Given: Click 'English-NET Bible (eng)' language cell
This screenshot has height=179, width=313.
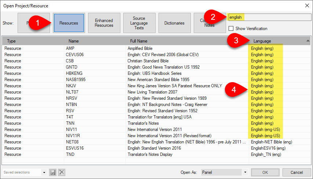Looking at the screenshot, I should coord(272,142).
